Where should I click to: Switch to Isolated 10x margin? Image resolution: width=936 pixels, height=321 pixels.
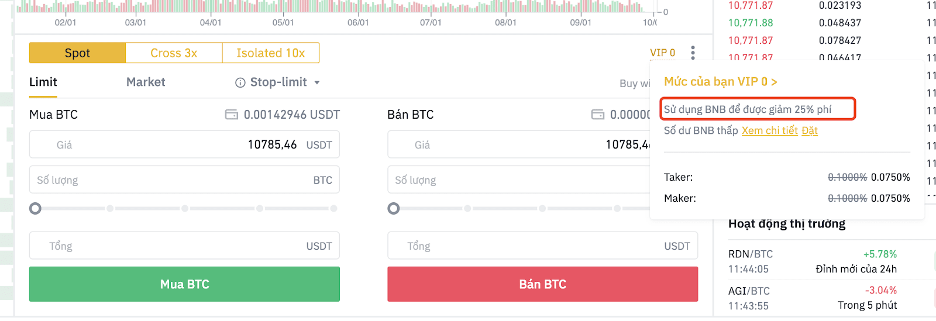coord(271,53)
